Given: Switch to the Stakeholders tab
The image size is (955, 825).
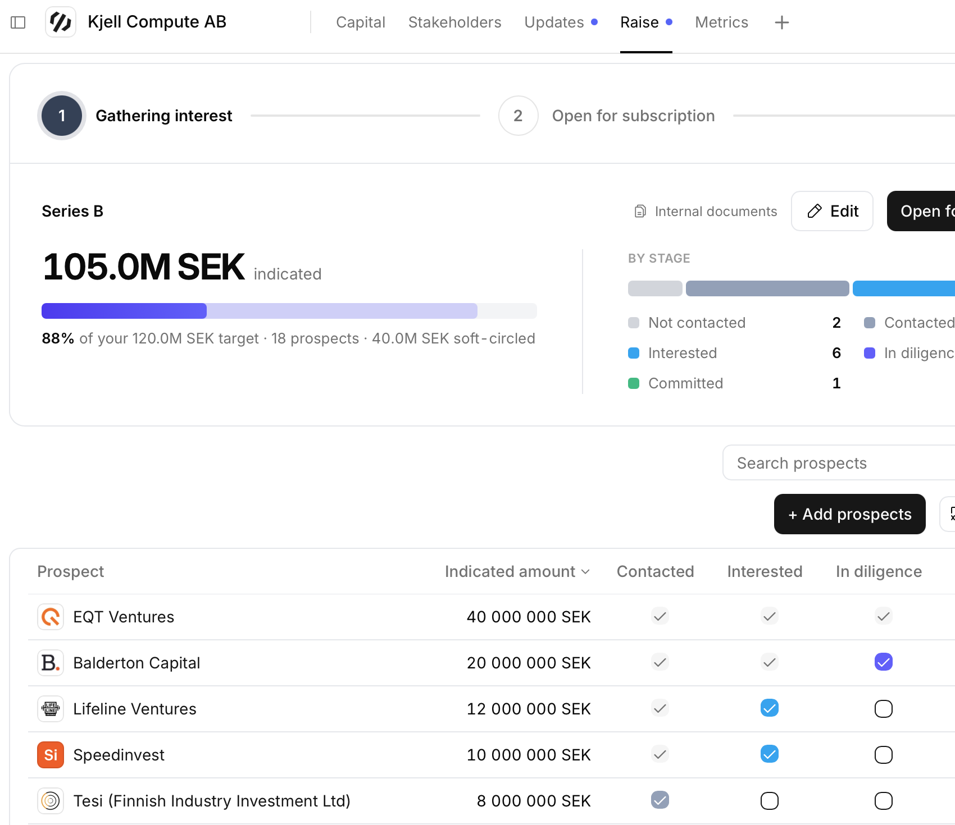Looking at the screenshot, I should 454,22.
